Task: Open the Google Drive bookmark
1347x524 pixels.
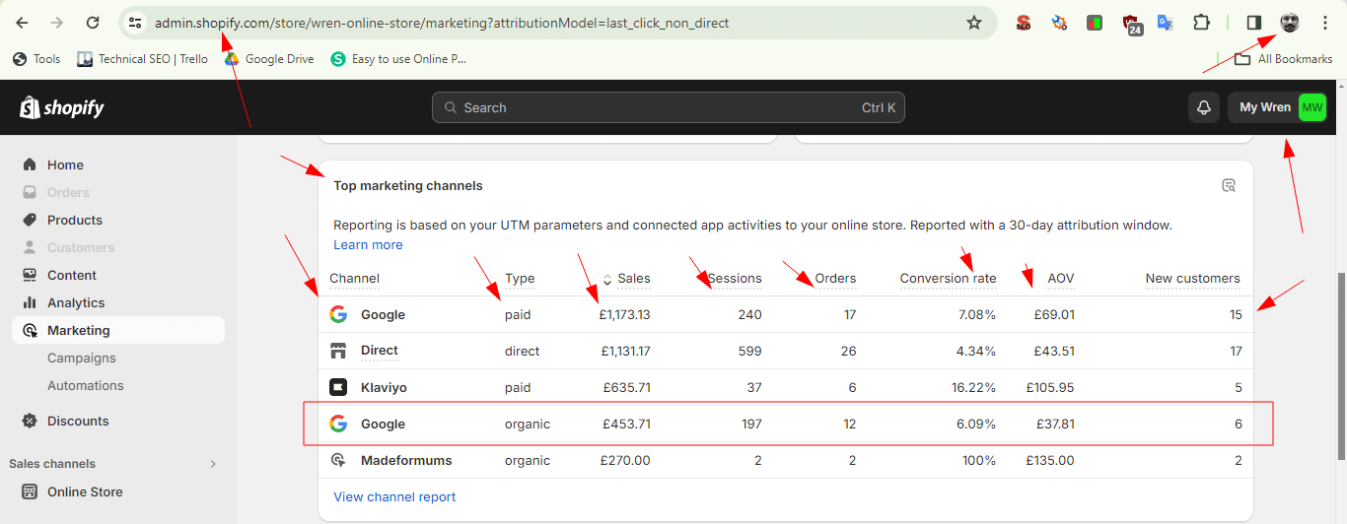Action: click(268, 59)
